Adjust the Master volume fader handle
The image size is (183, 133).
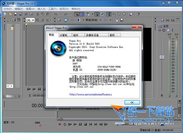[x=162, y=57]
